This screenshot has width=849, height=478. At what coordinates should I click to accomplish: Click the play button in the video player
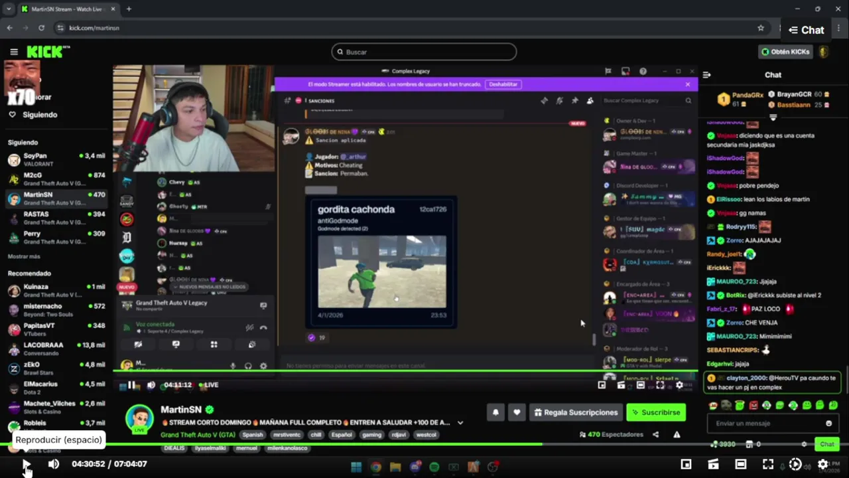pyautogui.click(x=27, y=464)
